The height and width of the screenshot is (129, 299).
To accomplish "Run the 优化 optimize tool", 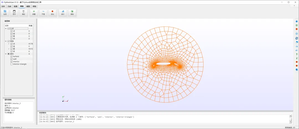I will tap(52, 12).
